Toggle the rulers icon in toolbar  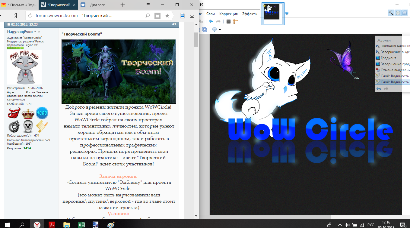point(235,21)
